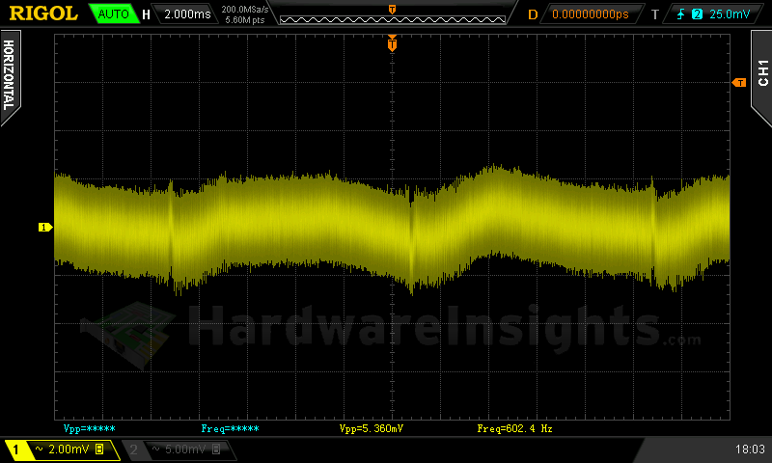Click the RIGOL logo
Image resolution: width=772 pixels, height=463 pixels.
[x=43, y=14]
